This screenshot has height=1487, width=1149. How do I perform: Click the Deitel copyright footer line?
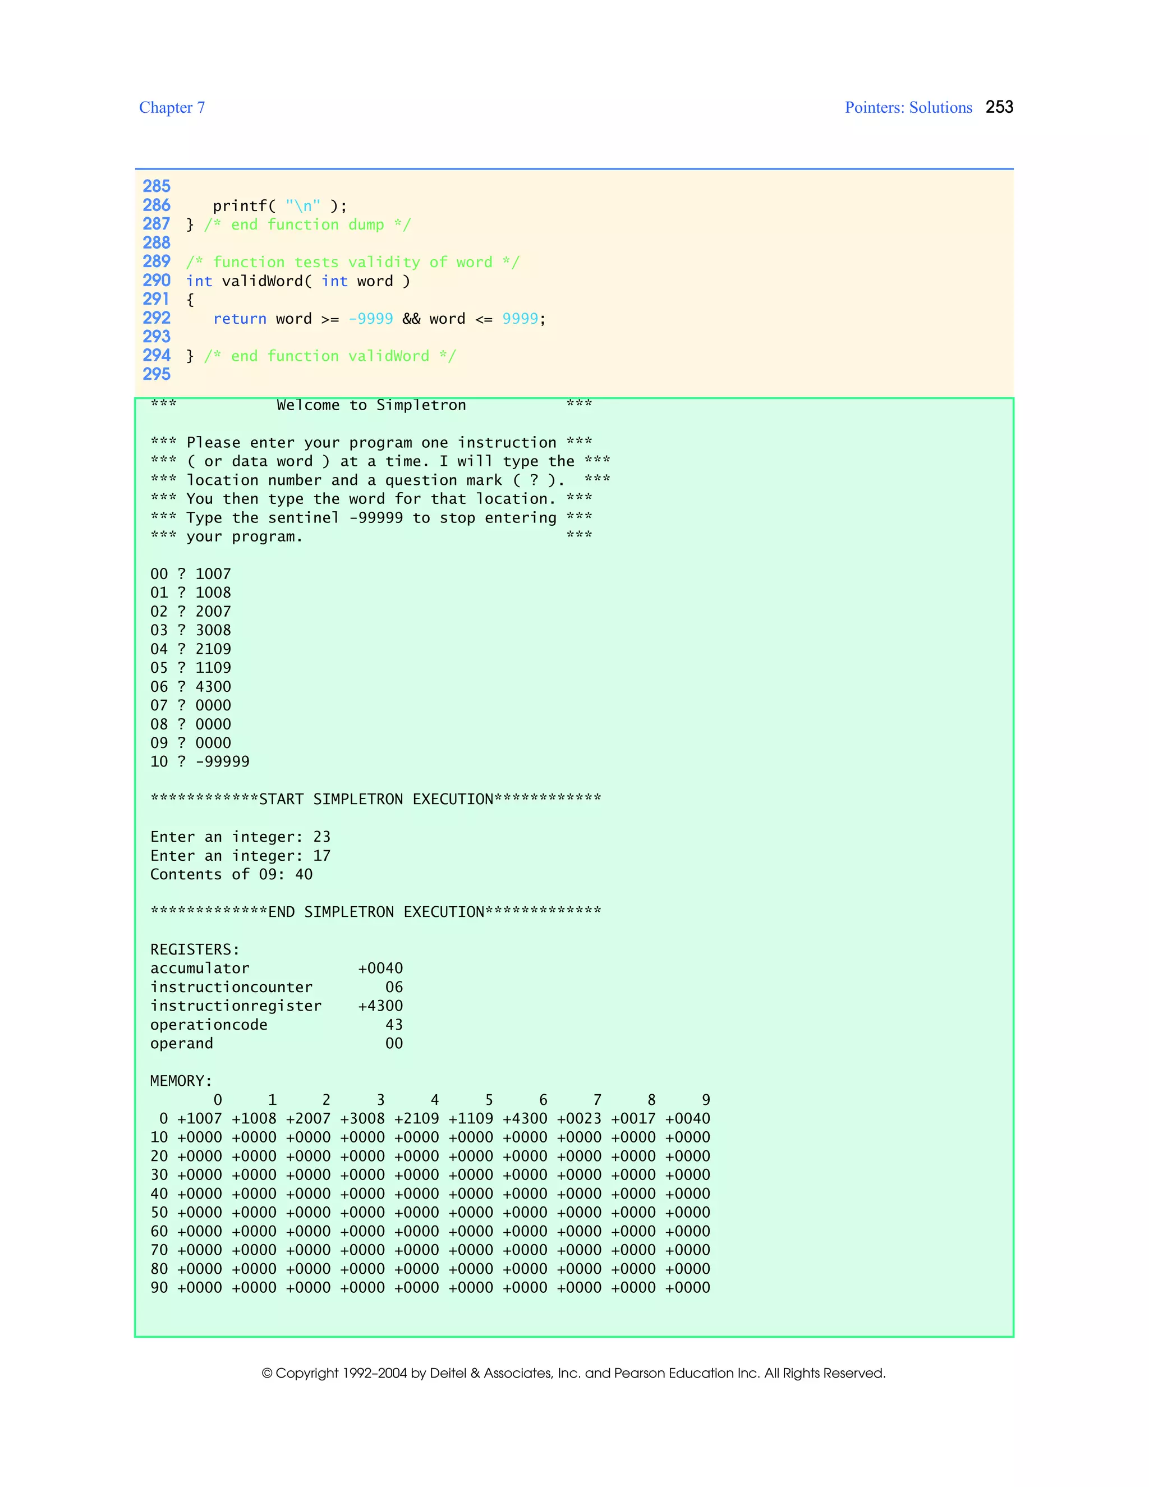(x=574, y=1373)
